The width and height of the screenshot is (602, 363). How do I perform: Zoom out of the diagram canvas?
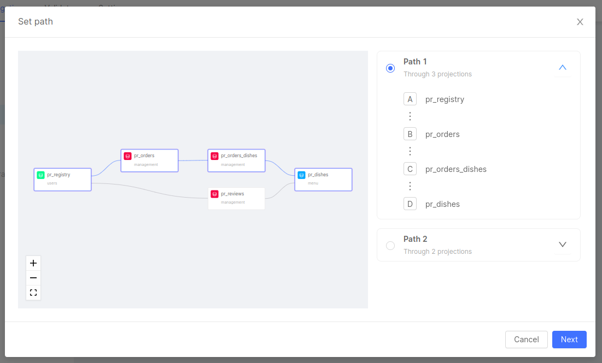pyautogui.click(x=33, y=278)
